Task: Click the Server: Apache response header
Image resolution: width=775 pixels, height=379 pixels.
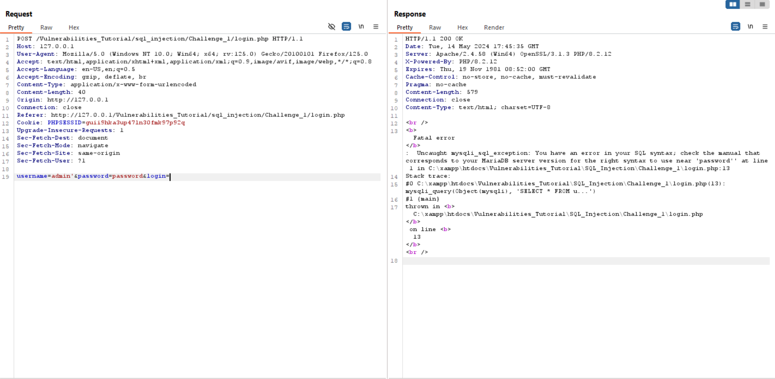Action: pos(508,54)
